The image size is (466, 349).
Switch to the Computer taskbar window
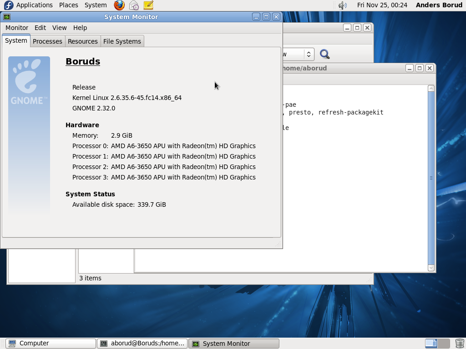pos(51,343)
